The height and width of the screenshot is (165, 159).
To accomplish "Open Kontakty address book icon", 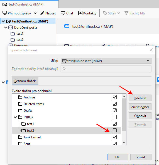I will pos(80,13).
